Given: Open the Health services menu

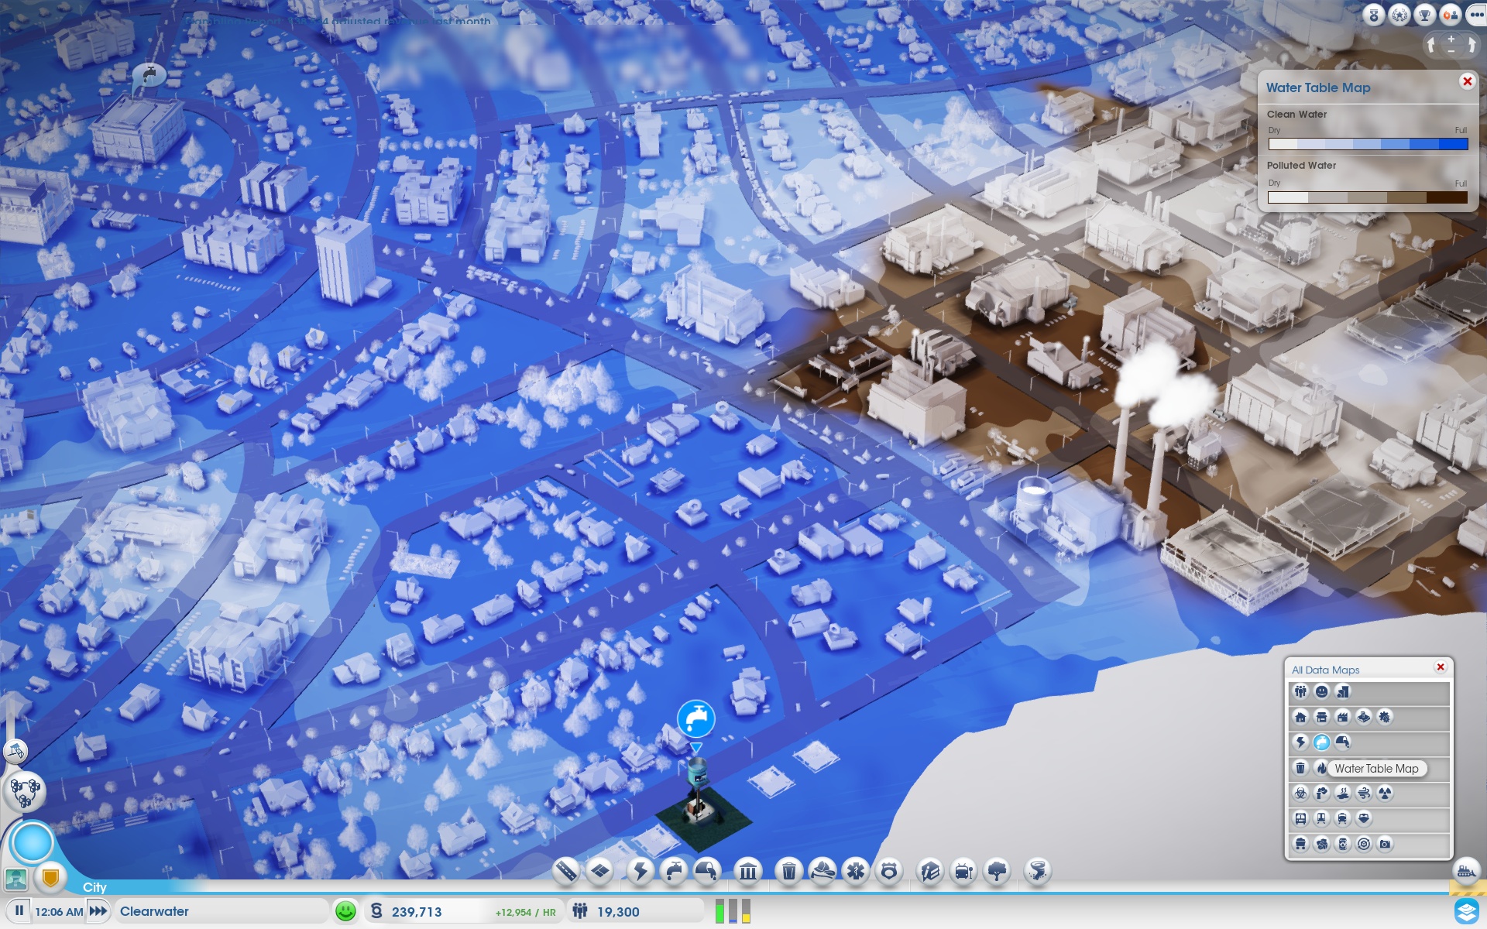Looking at the screenshot, I should [x=856, y=872].
